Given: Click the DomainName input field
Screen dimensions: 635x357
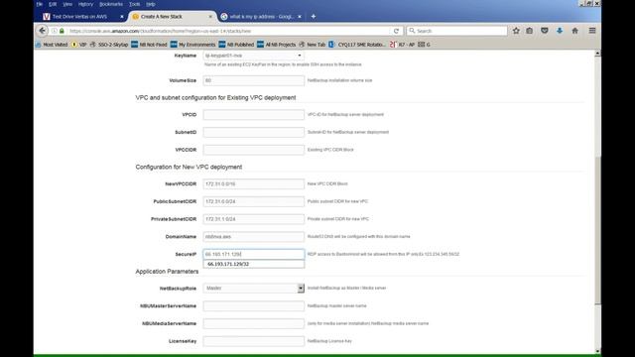Looking at the screenshot, I should (254, 236).
